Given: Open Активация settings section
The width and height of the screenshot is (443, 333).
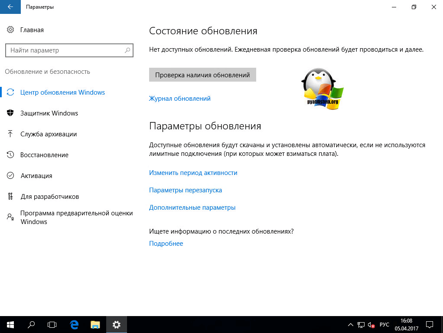Looking at the screenshot, I should point(36,176).
